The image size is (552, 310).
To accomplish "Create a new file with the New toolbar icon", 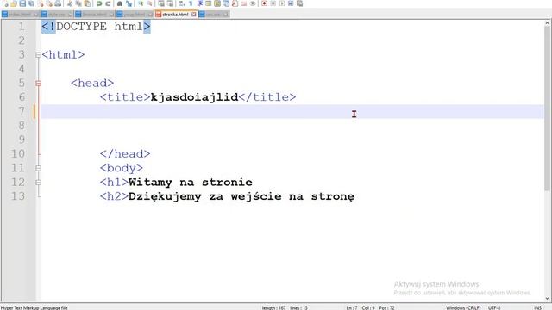I will tap(5, 3).
